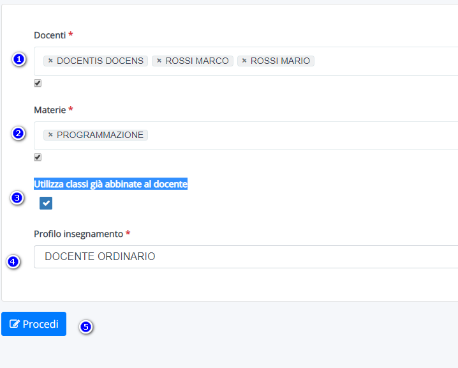Image resolution: width=458 pixels, height=368 pixels.
Task: Select the DOCENTIS DOCENS tag text
Action: pos(100,61)
